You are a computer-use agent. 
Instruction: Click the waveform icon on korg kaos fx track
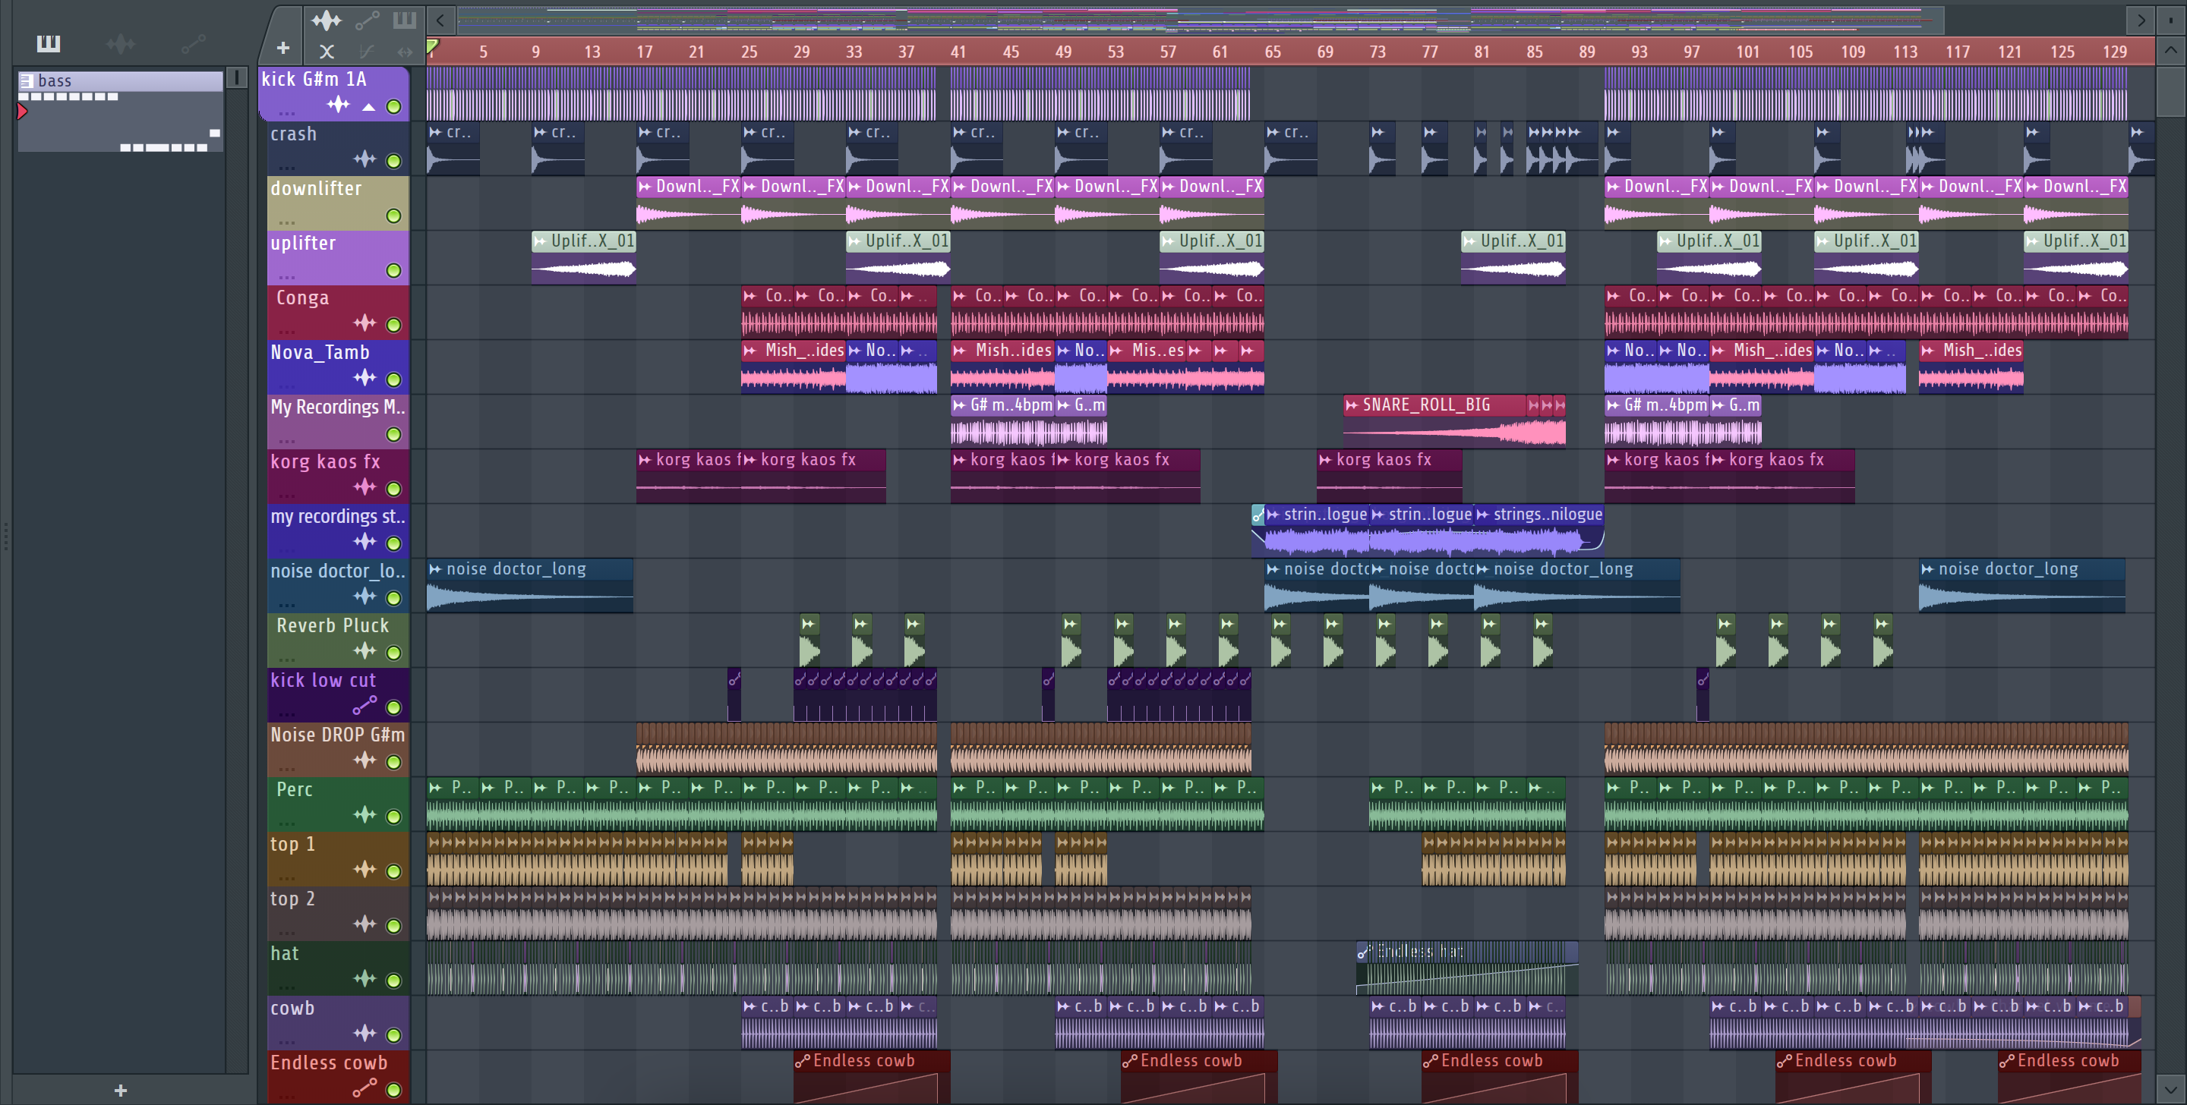point(365,487)
